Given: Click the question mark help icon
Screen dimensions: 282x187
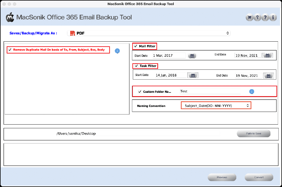Looking at the screenshot, I should tap(265, 17).
